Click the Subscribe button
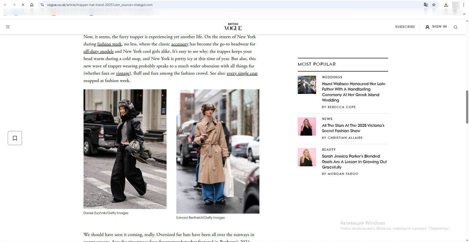469x242 pixels. (405, 27)
